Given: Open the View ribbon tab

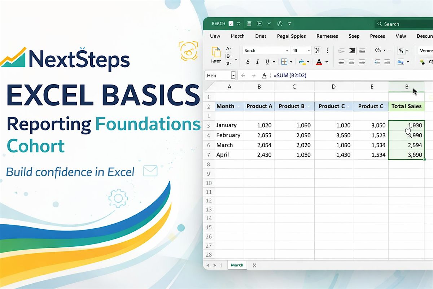Looking at the screenshot, I should pos(401,36).
